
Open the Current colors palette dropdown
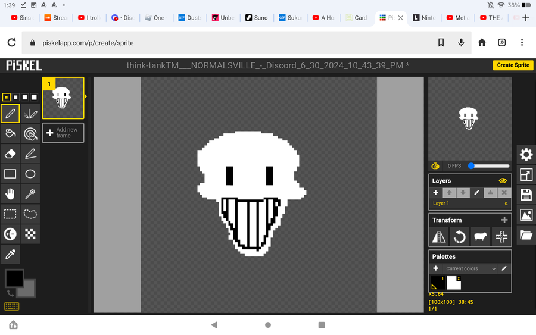(470, 268)
